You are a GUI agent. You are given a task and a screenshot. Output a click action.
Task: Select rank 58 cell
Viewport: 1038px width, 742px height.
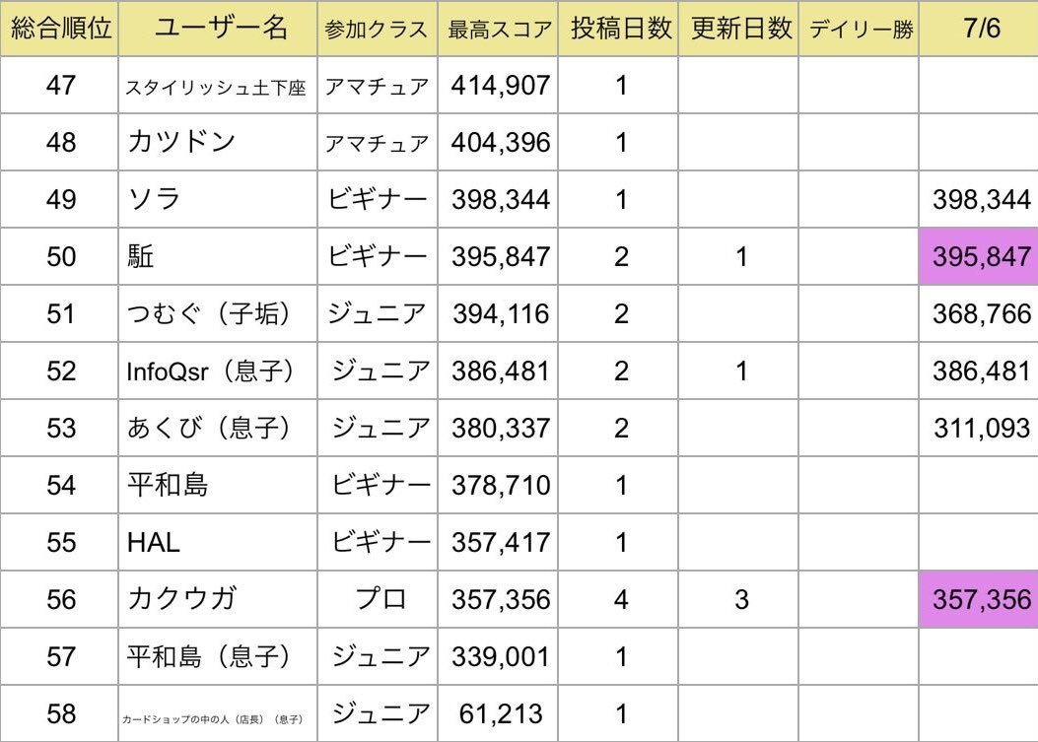[x=59, y=713]
